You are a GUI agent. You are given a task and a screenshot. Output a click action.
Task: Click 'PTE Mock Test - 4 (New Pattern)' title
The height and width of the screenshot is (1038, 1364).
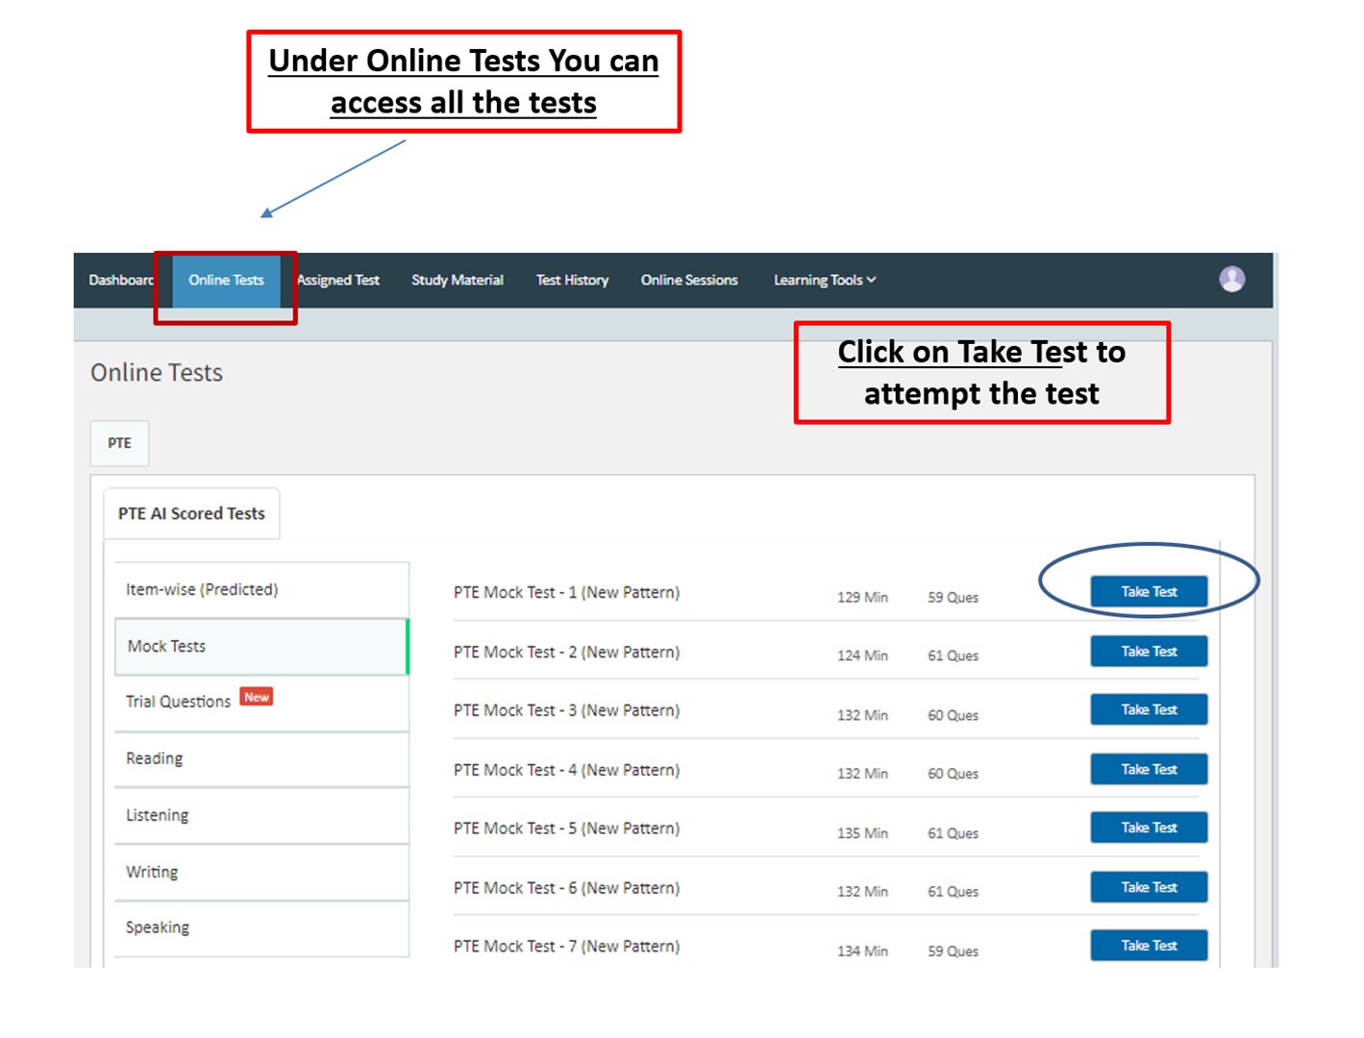tap(566, 771)
